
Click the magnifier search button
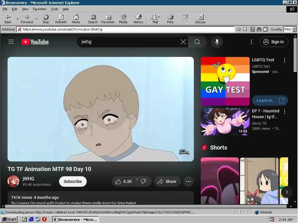[x=197, y=42]
